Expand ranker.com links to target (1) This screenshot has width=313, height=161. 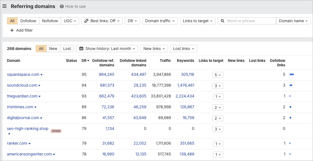tap(218, 144)
